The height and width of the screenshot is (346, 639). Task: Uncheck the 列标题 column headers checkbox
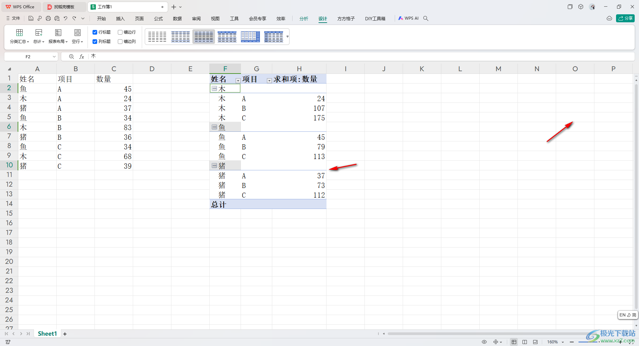(x=95, y=42)
